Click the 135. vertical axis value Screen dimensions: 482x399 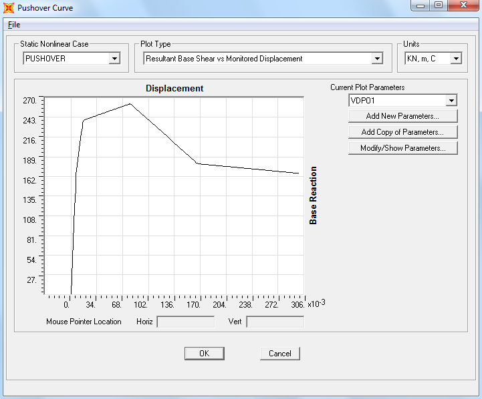(x=30, y=200)
